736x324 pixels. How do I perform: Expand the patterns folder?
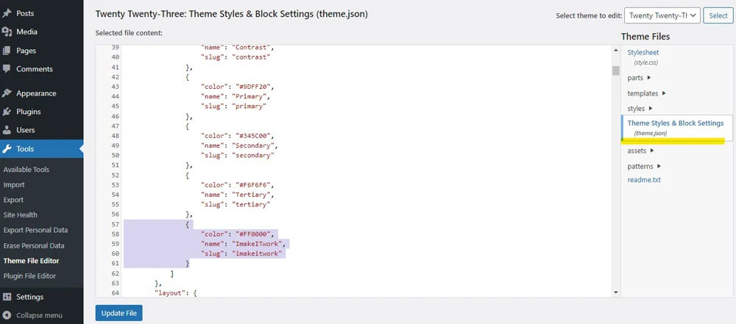[x=644, y=166]
